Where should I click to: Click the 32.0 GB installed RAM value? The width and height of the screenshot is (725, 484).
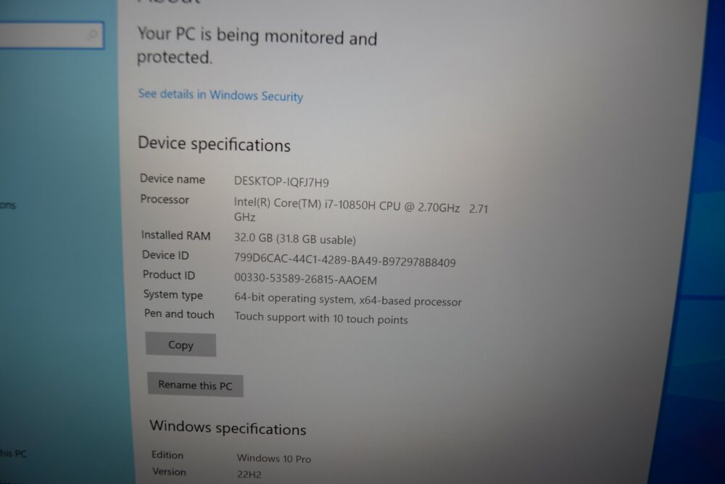click(x=294, y=239)
